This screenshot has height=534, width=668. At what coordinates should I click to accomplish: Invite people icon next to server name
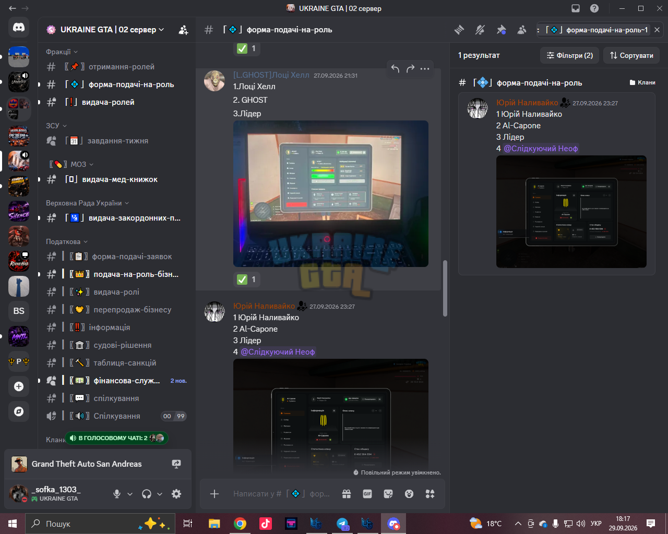pyautogui.click(x=183, y=30)
